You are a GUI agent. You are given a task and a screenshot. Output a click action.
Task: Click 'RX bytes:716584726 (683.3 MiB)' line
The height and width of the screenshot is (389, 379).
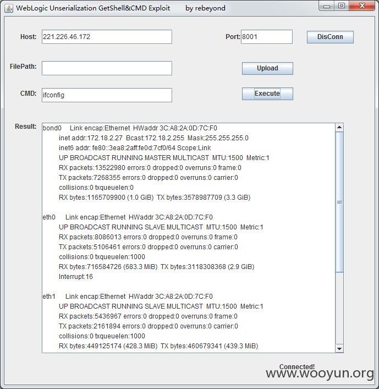[157, 267]
